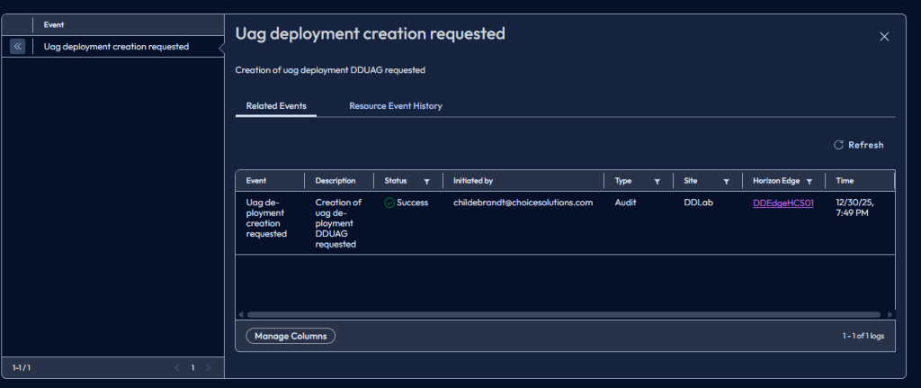921x388 pixels.
Task: Open the Horizon Edge column filter
Action: click(x=809, y=181)
